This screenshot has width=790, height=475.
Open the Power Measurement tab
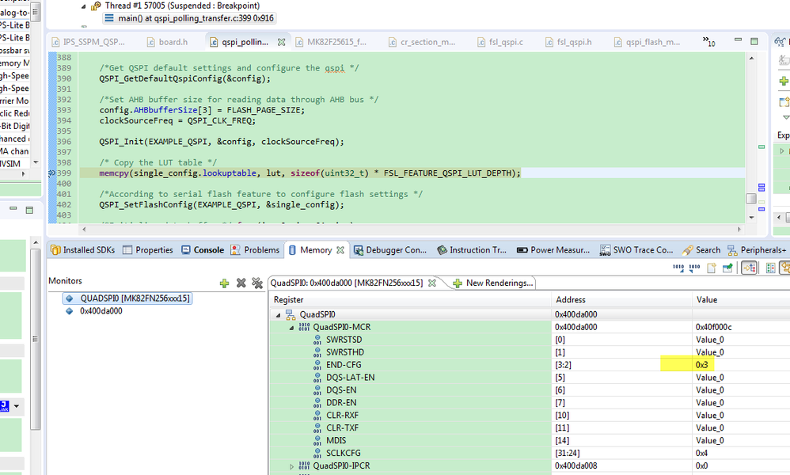553,250
